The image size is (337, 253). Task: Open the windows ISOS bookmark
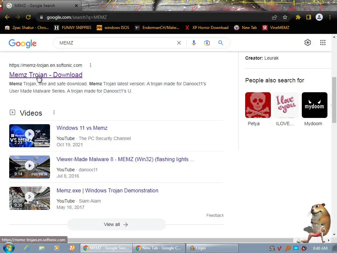[x=113, y=28]
